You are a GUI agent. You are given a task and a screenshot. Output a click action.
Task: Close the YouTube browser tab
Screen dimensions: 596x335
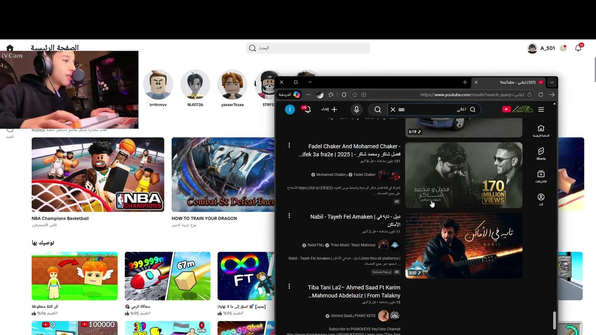point(476,82)
